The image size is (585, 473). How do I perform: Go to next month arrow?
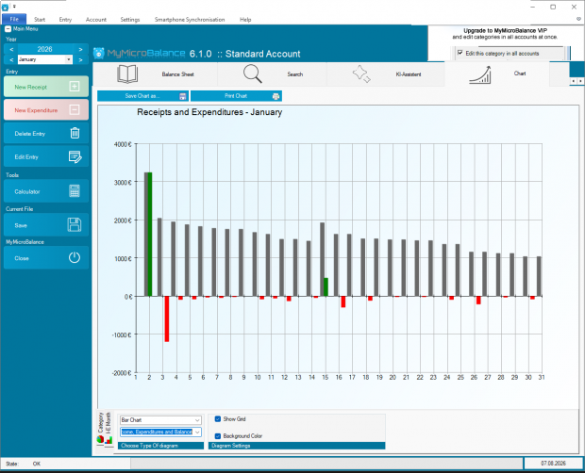coord(80,59)
